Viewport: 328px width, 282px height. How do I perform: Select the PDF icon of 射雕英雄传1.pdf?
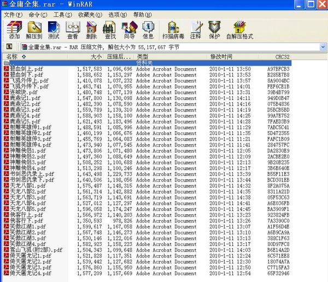click(6, 127)
